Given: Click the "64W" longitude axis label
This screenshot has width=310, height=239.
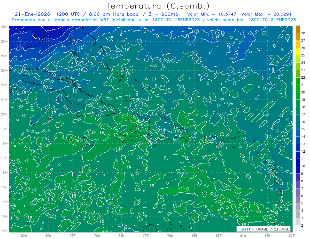Looking at the screenshot, I should [x=243, y=235].
